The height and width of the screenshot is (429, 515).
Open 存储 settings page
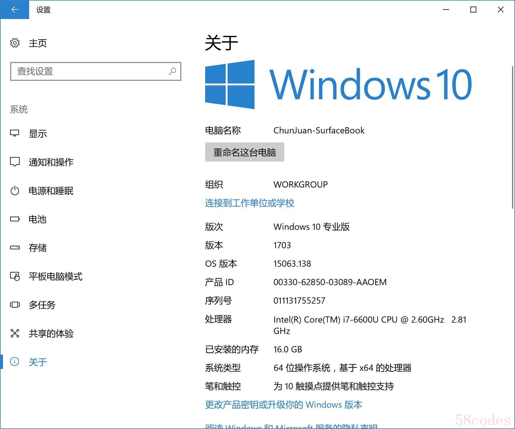pos(38,248)
